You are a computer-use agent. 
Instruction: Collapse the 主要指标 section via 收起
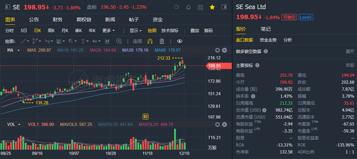click(x=350, y=66)
